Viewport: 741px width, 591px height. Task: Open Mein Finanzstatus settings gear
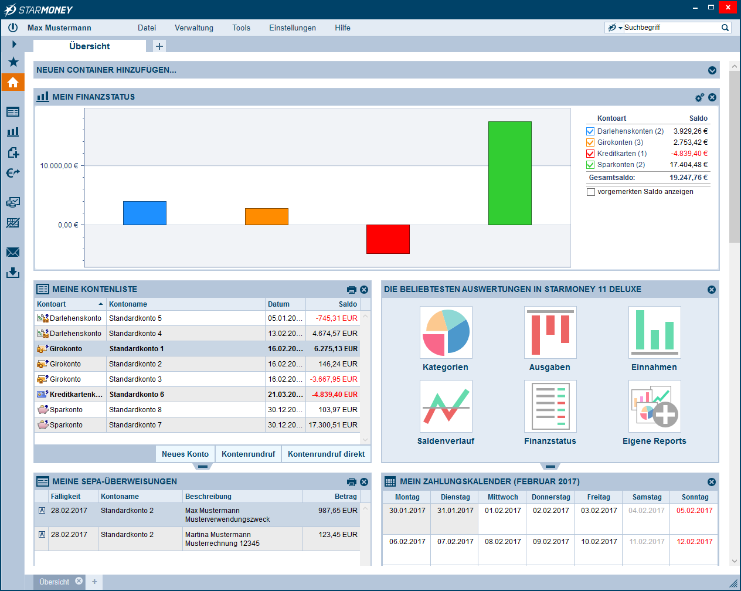tap(699, 97)
